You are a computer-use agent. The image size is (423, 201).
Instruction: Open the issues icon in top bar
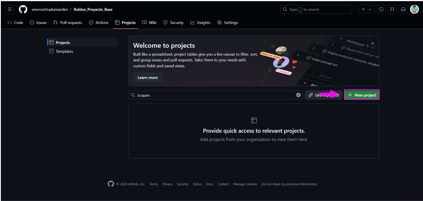381,9
